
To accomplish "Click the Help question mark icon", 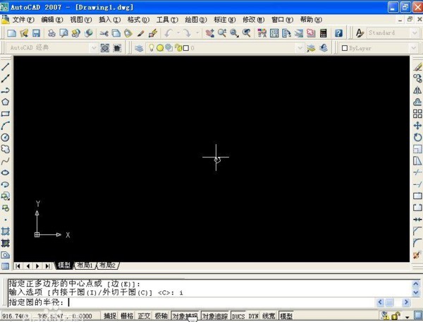I will (x=338, y=33).
